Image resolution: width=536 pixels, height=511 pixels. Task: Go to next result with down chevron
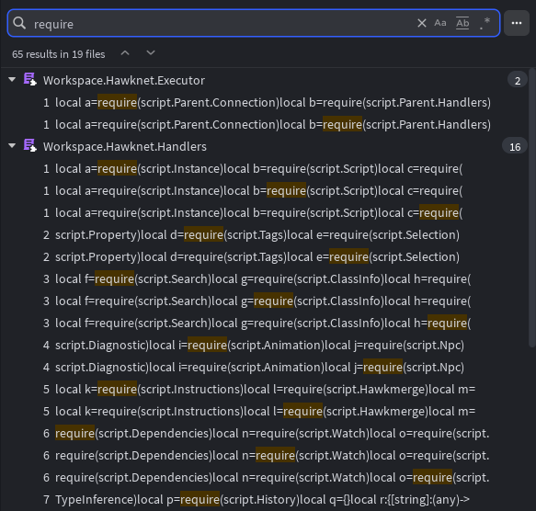click(151, 53)
